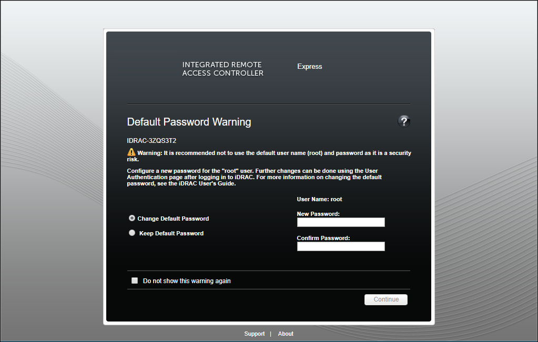This screenshot has width=538, height=342.
Task: Focus the Confirm Password field
Action: click(x=341, y=246)
